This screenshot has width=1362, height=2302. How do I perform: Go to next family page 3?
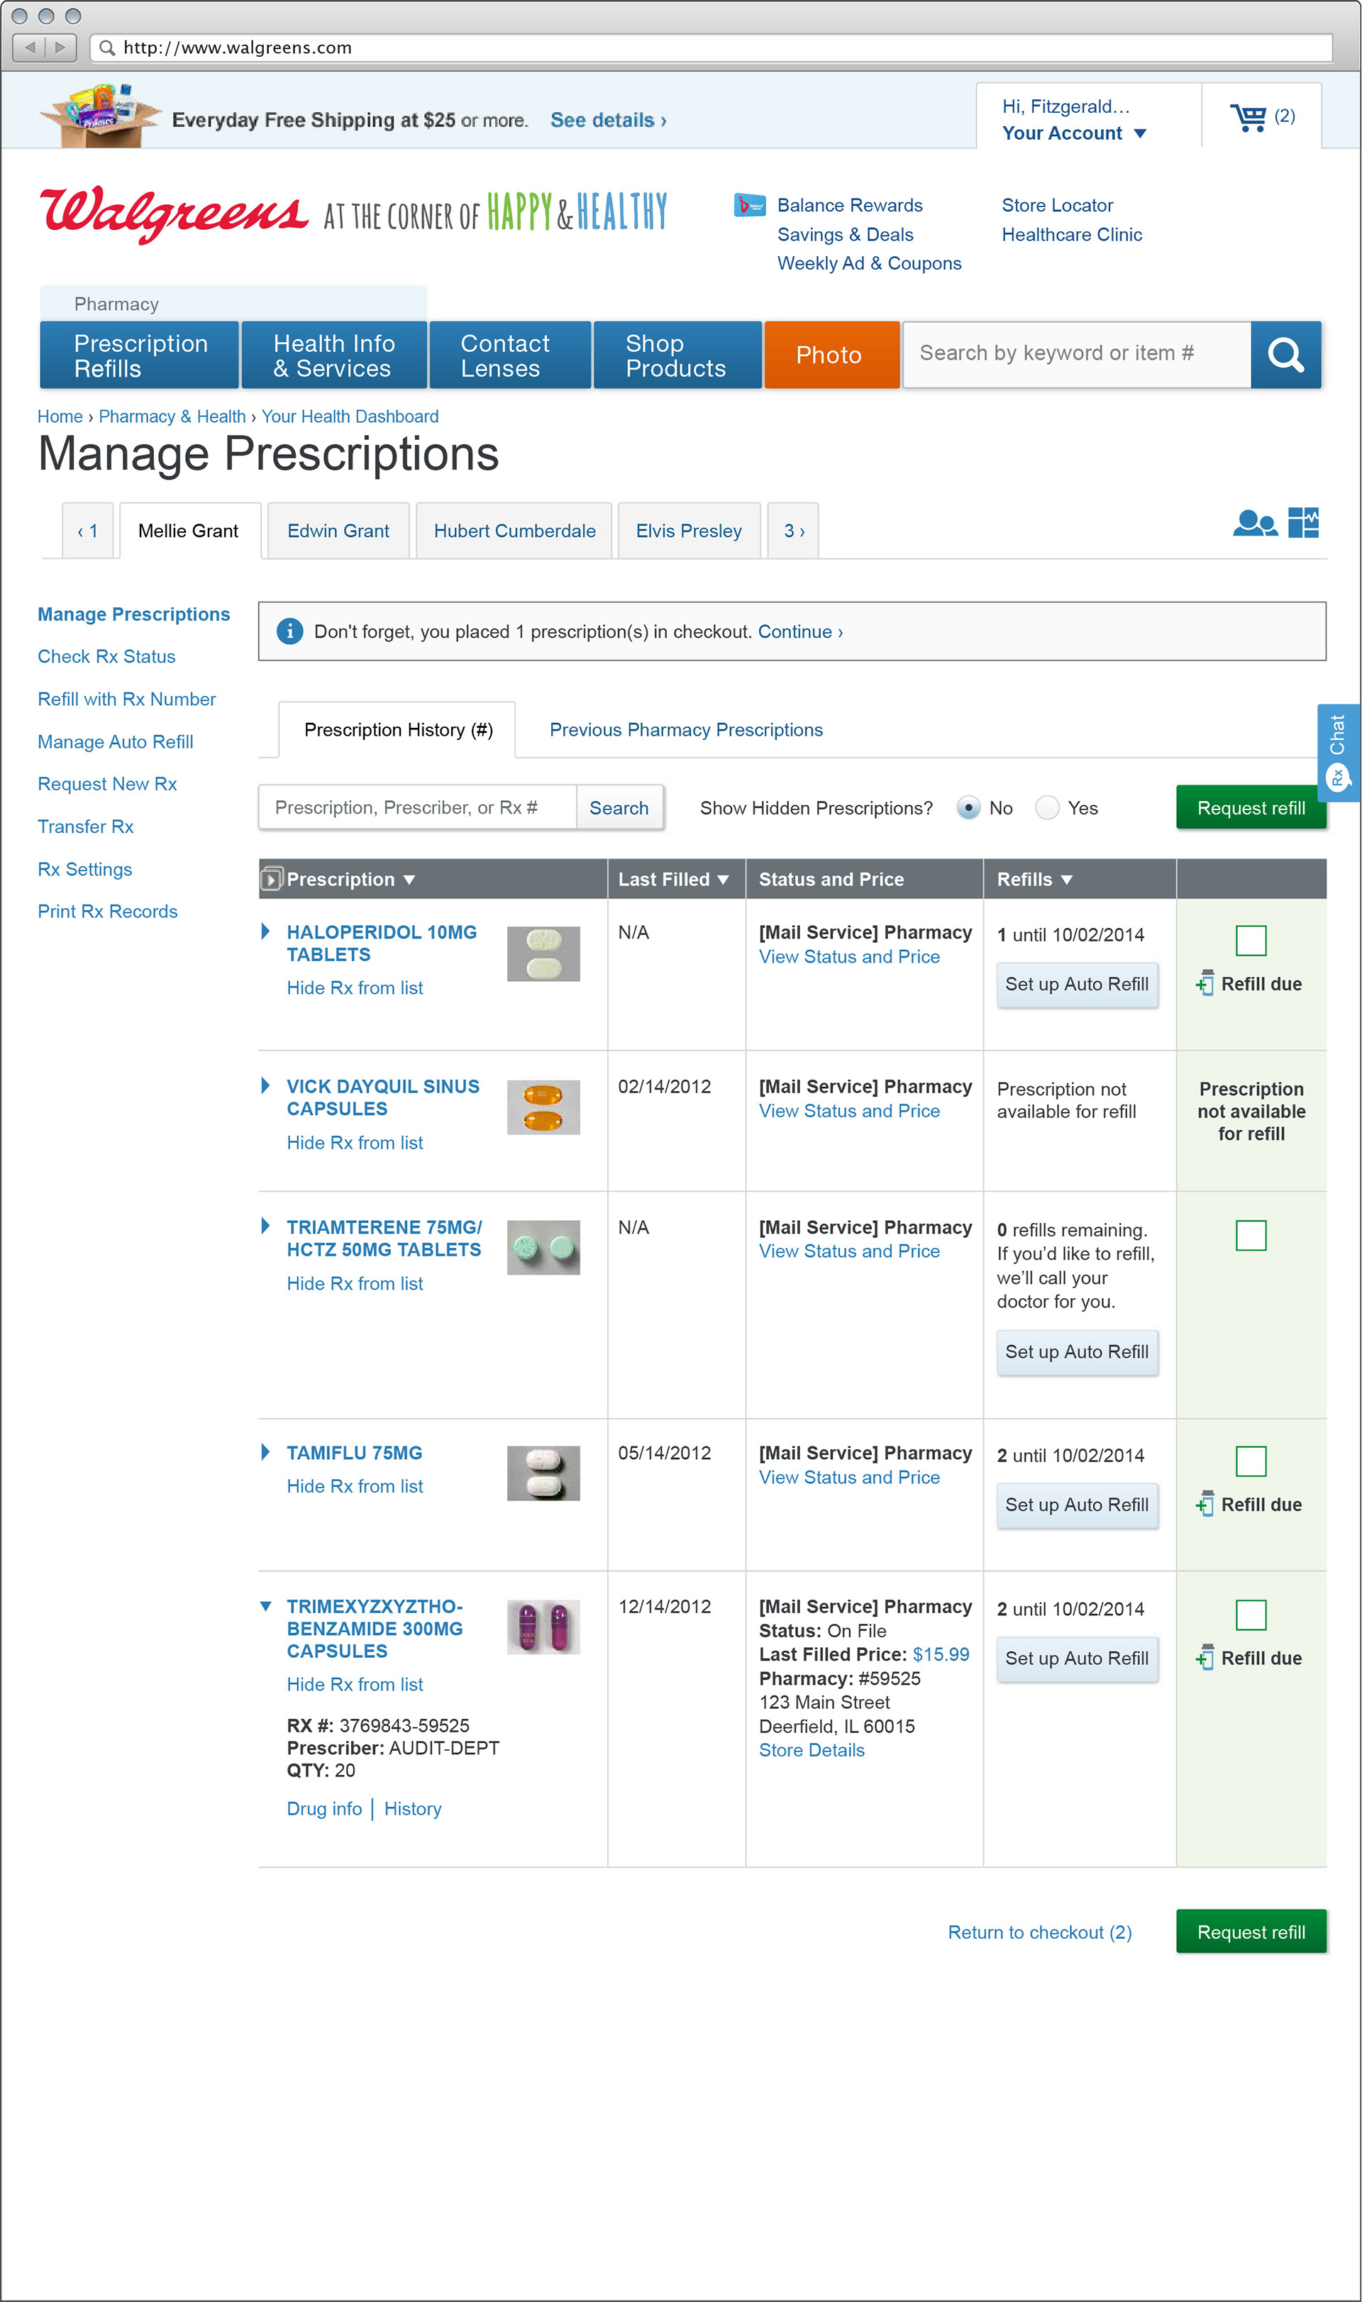[x=793, y=531]
